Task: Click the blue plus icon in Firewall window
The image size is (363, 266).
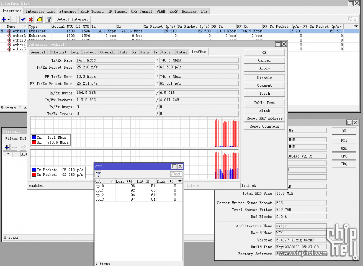Action: coord(7,147)
